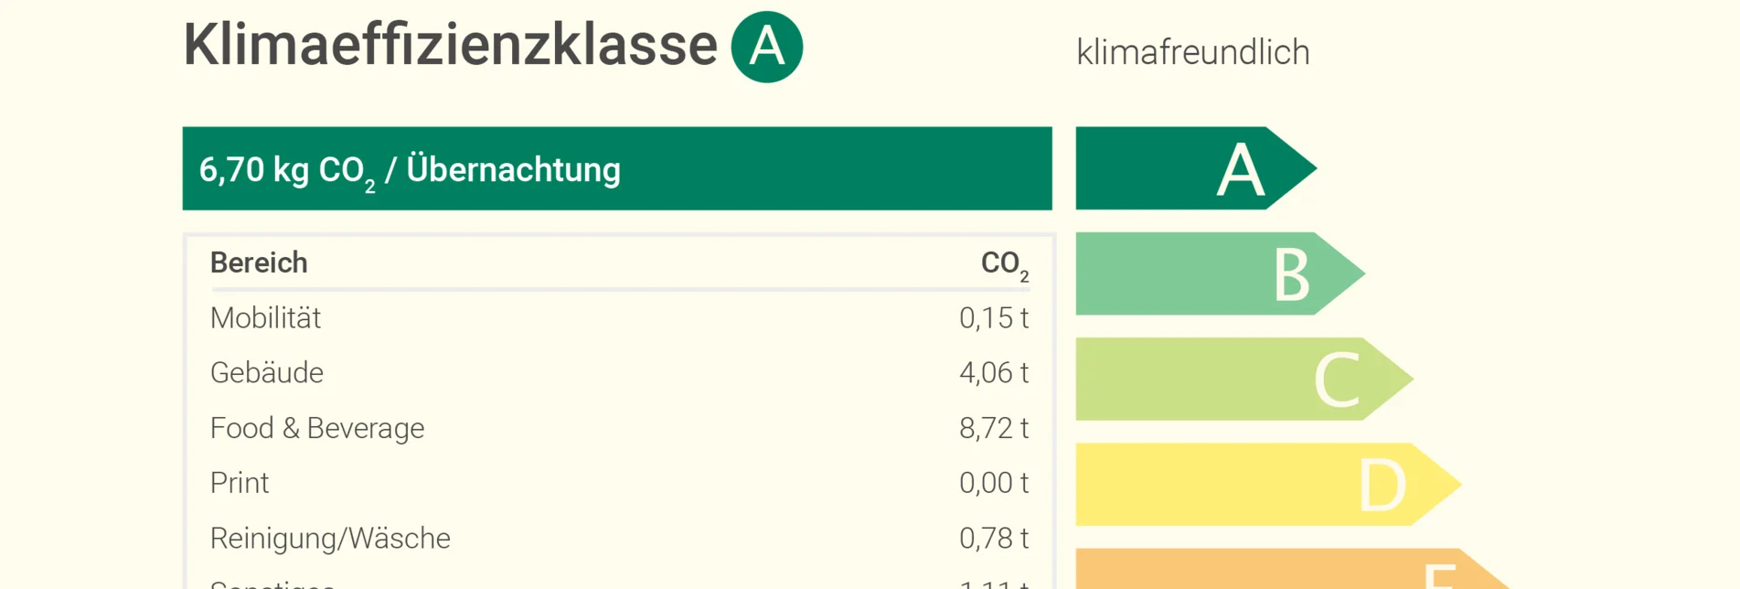Click the klimafreundlich label
This screenshot has height=589, width=1740.
click(1192, 52)
